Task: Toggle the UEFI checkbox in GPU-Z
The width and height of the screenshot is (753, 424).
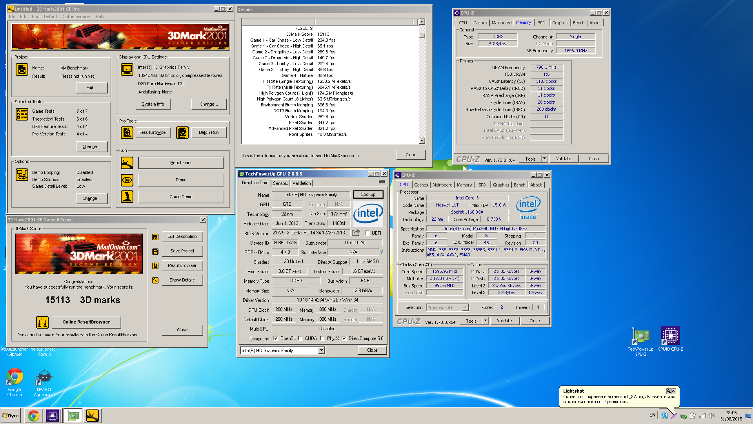Action: tap(367, 233)
